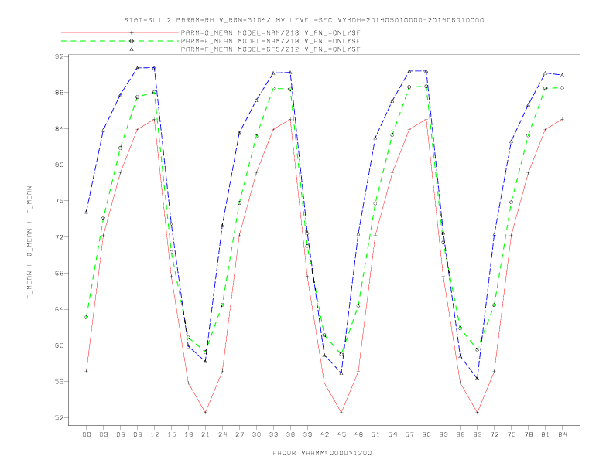613x473 pixels.
Task: Click the x-axis tick label 09
Action: (137, 434)
